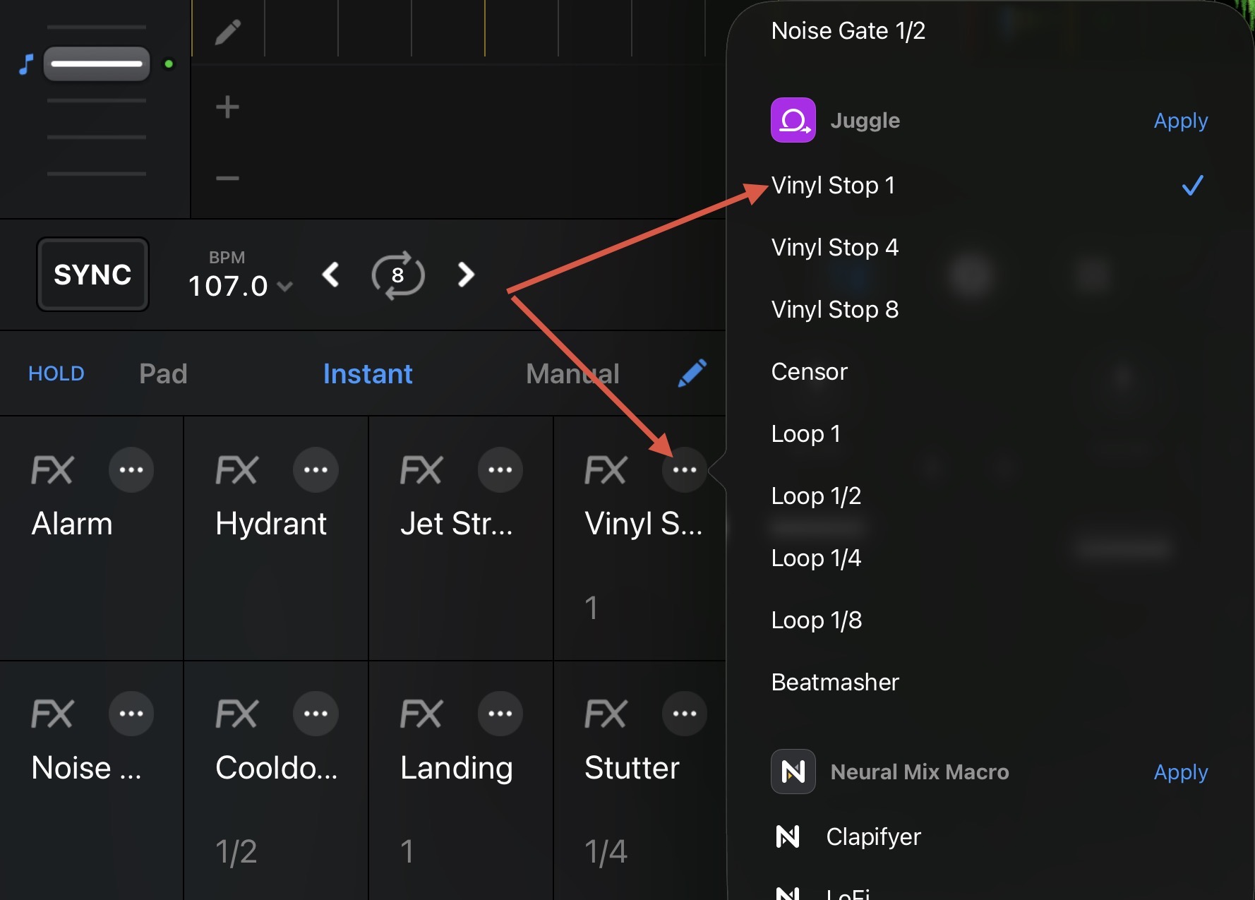
Task: Apply the Neural Mix Macro pack
Action: pos(1180,772)
